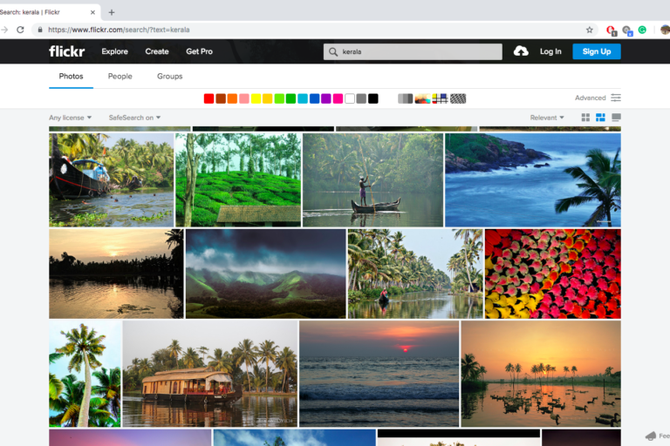Open a new browser tab
The height and width of the screenshot is (446, 670).
click(x=112, y=12)
